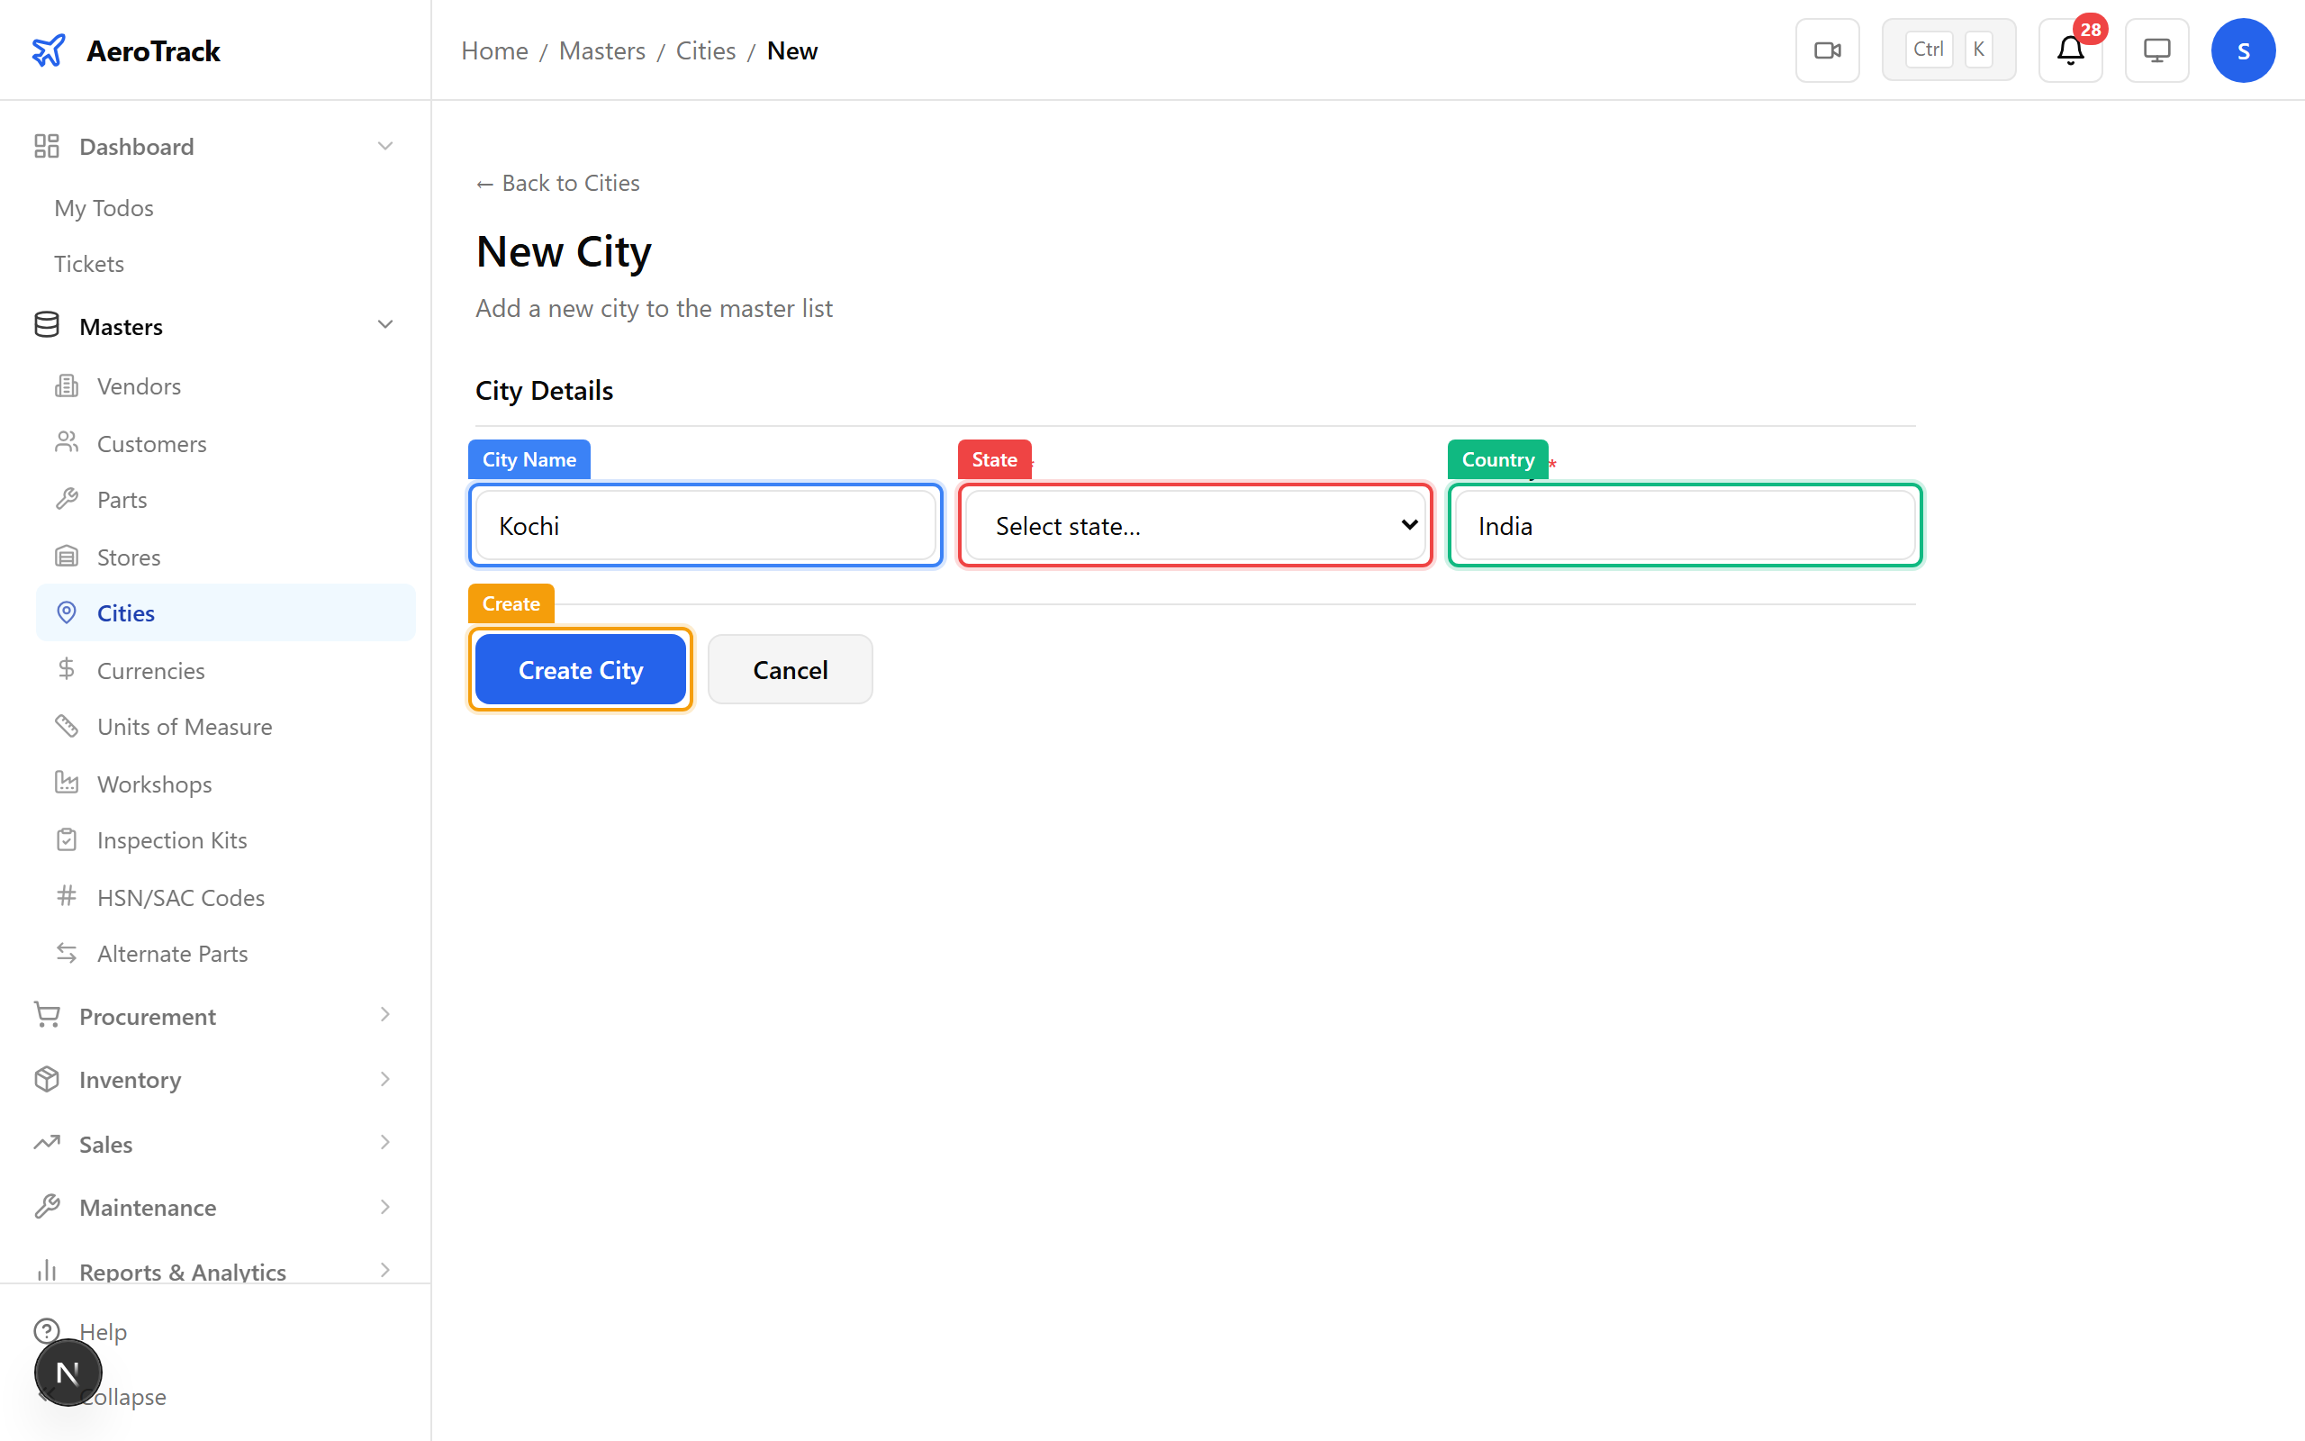The height and width of the screenshot is (1441, 2305).
Task: Select My Todos in the sidebar
Action: 104,207
